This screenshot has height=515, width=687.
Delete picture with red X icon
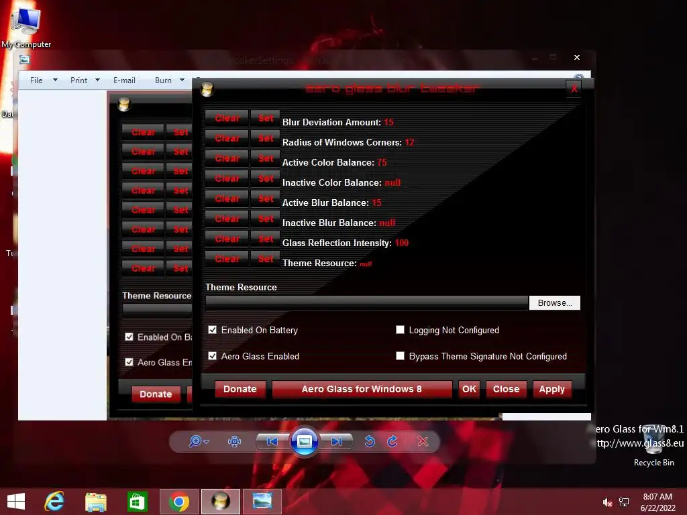(x=423, y=441)
